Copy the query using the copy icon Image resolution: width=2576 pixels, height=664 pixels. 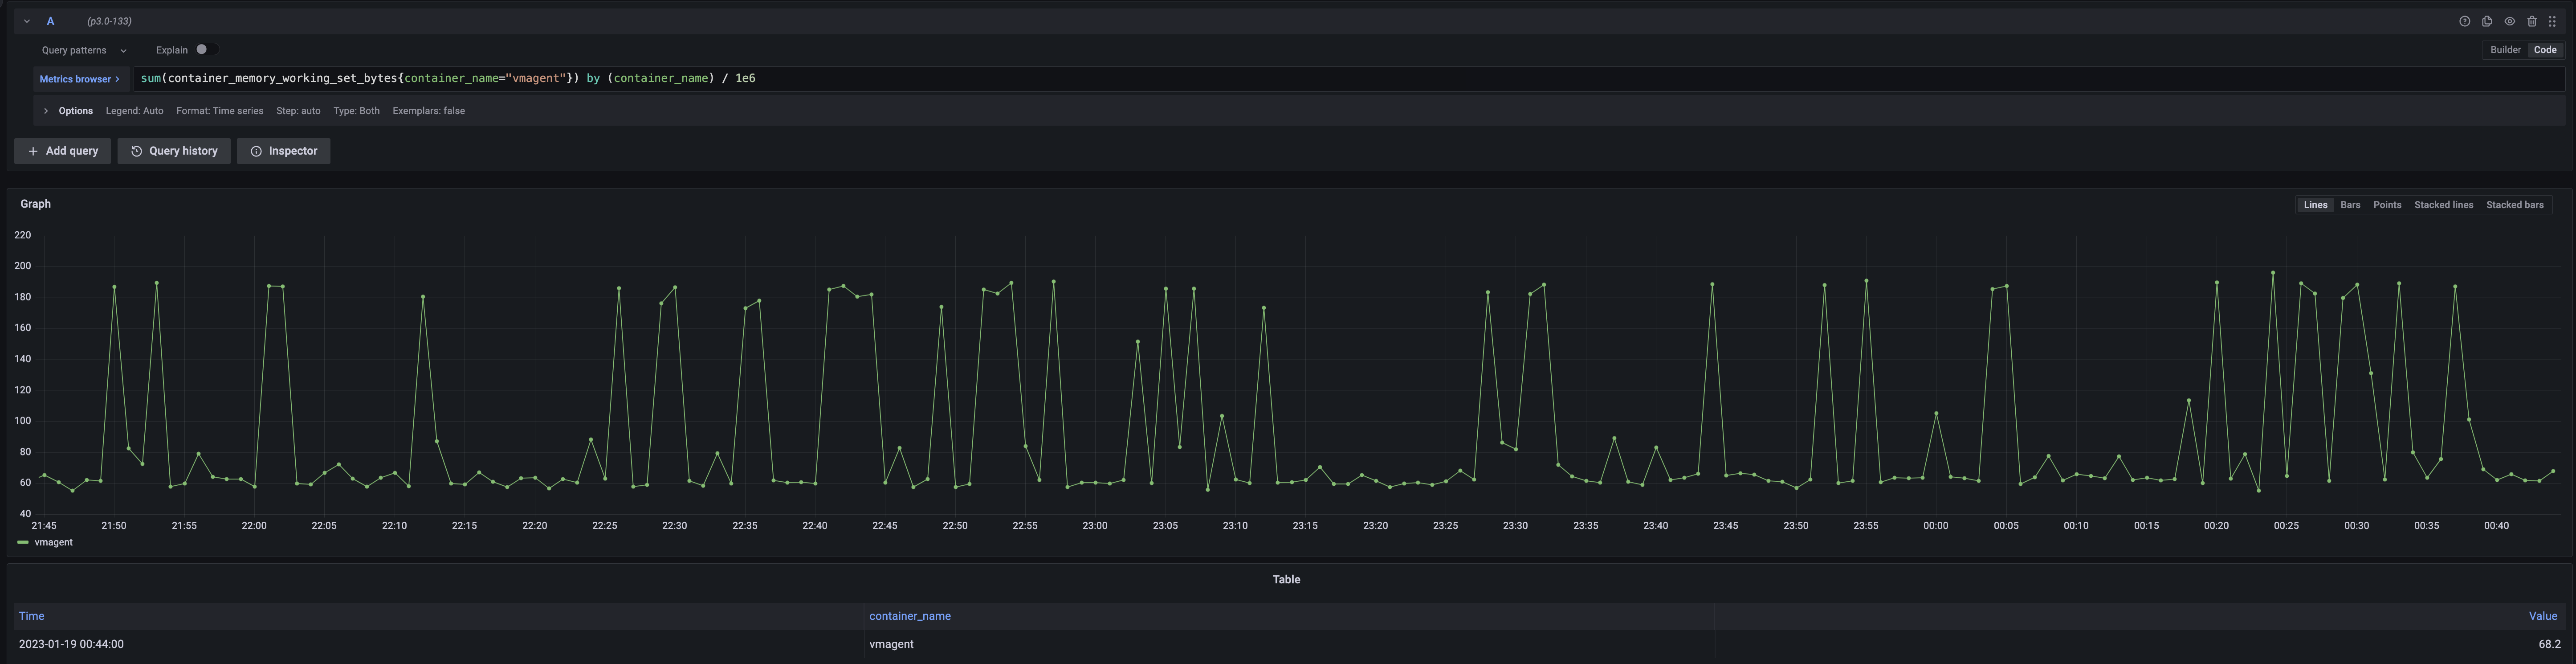tap(2486, 20)
